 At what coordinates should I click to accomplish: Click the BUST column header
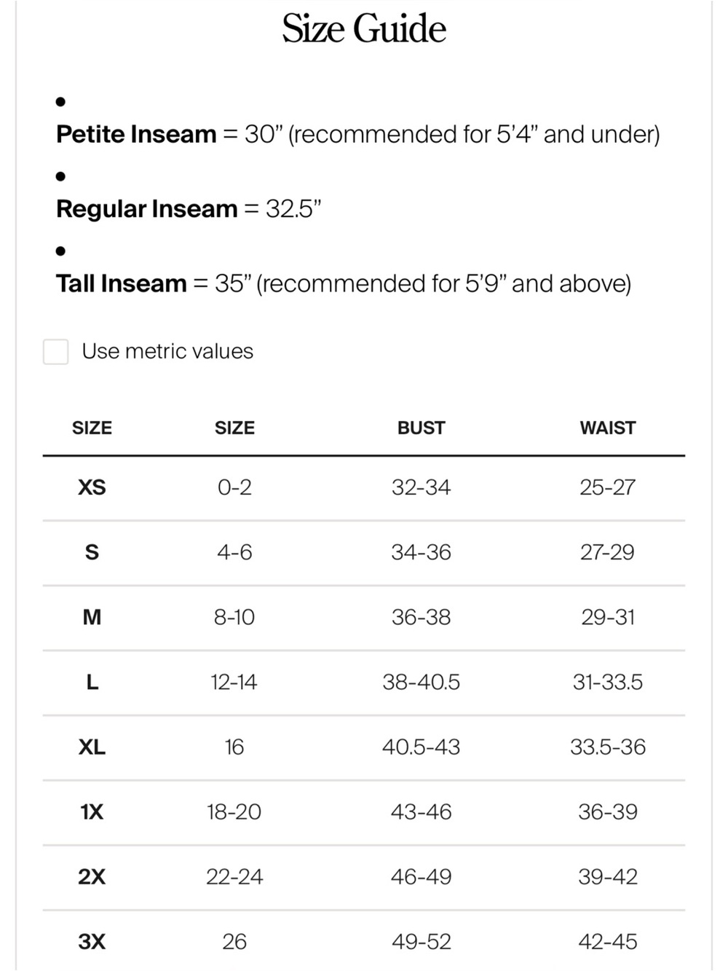point(421,428)
